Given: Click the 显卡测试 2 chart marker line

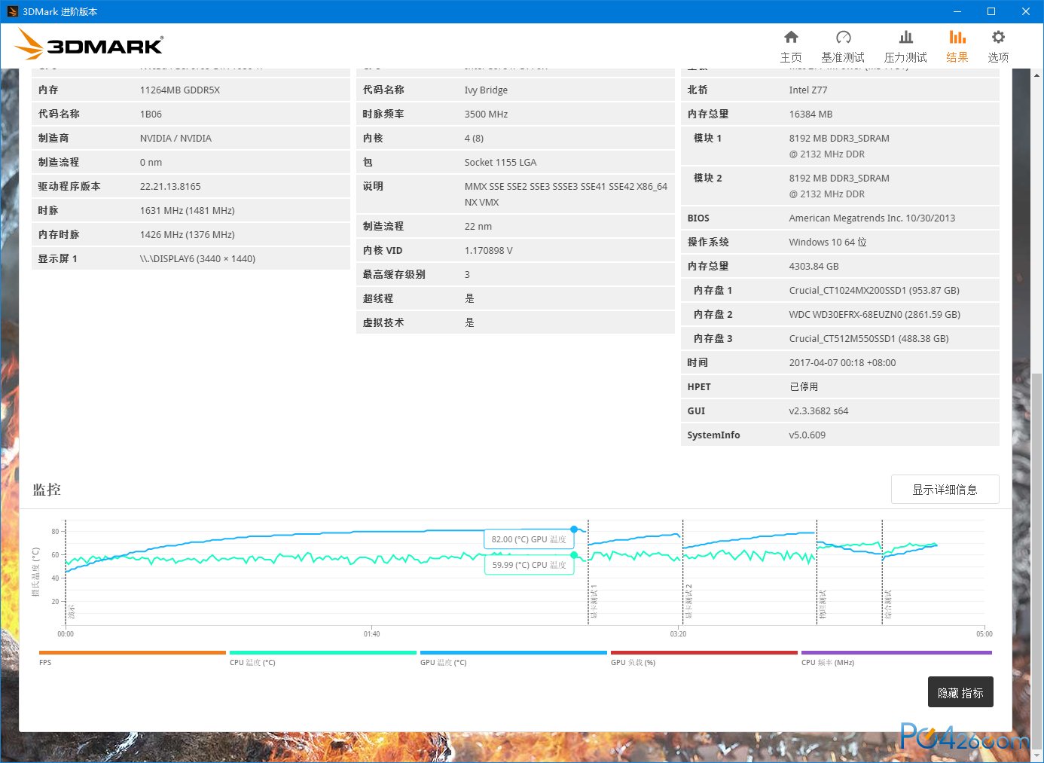Looking at the screenshot, I should (x=683, y=572).
